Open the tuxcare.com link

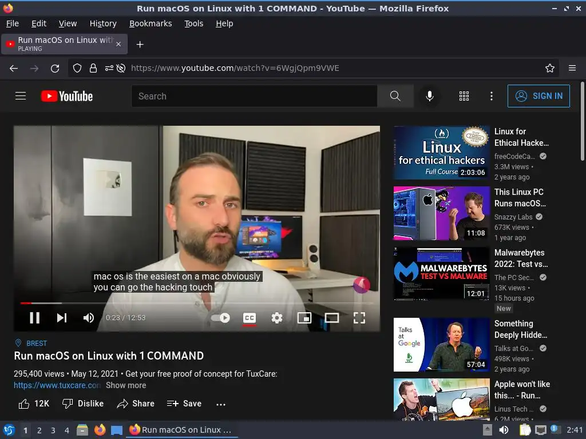(57, 385)
